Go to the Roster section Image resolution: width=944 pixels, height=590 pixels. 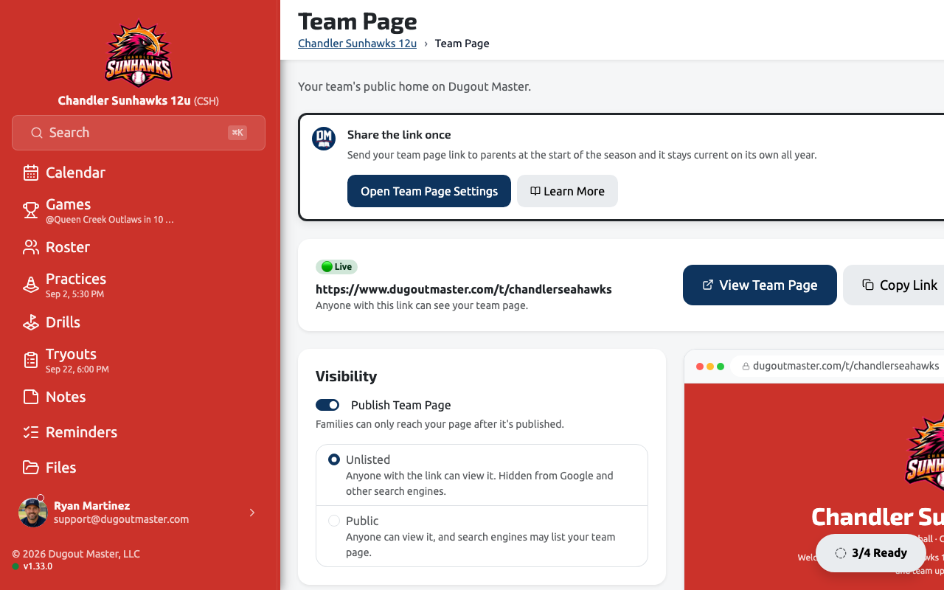139,247
